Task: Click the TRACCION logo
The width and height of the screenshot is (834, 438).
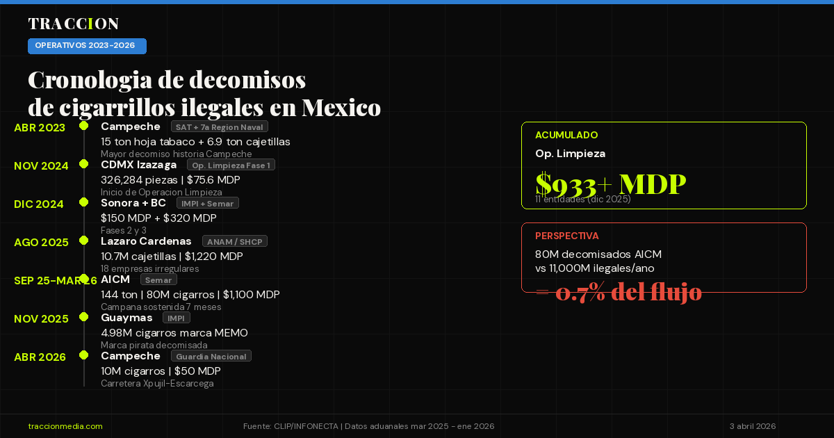Action: pyautogui.click(x=73, y=24)
